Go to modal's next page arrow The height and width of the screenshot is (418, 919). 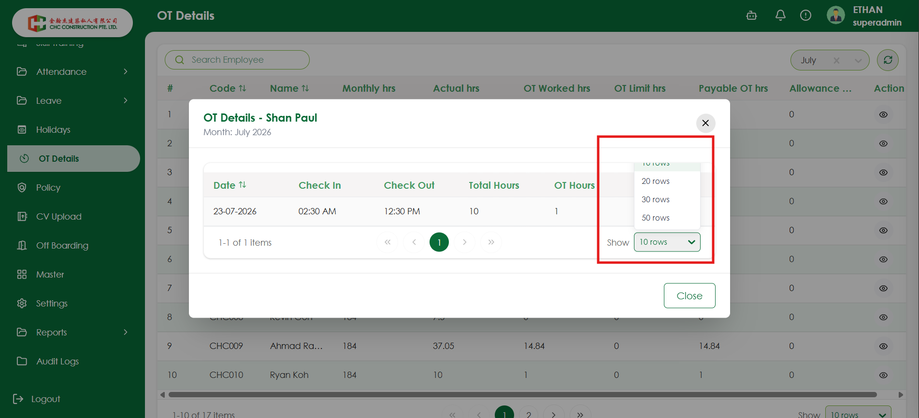click(465, 242)
